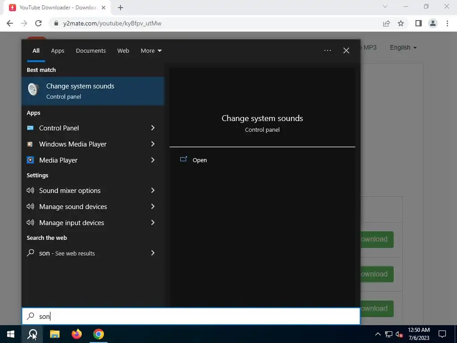Viewport: 457px width, 343px height.
Task: Select the YouTube Downloader browser tab
Action: coord(57,8)
